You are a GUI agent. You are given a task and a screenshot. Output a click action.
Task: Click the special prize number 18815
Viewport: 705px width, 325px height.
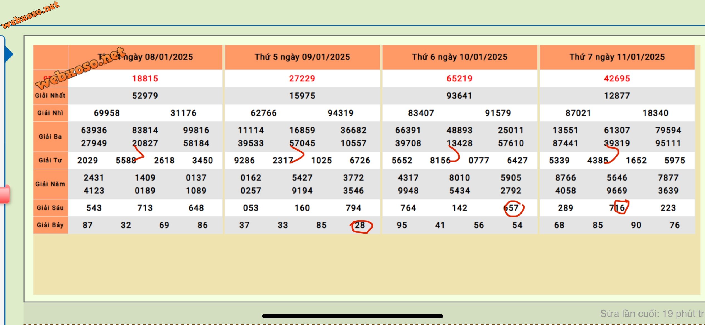coord(145,78)
